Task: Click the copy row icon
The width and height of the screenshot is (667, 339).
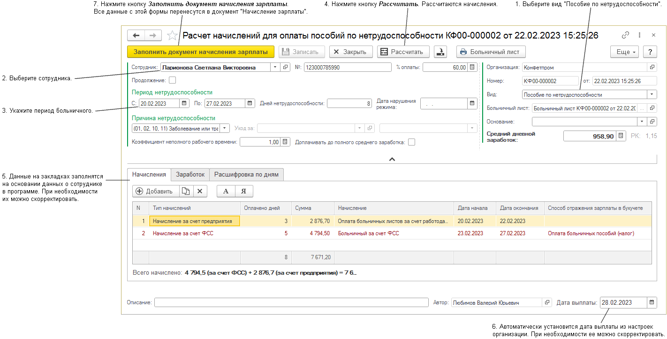Action: tap(186, 191)
